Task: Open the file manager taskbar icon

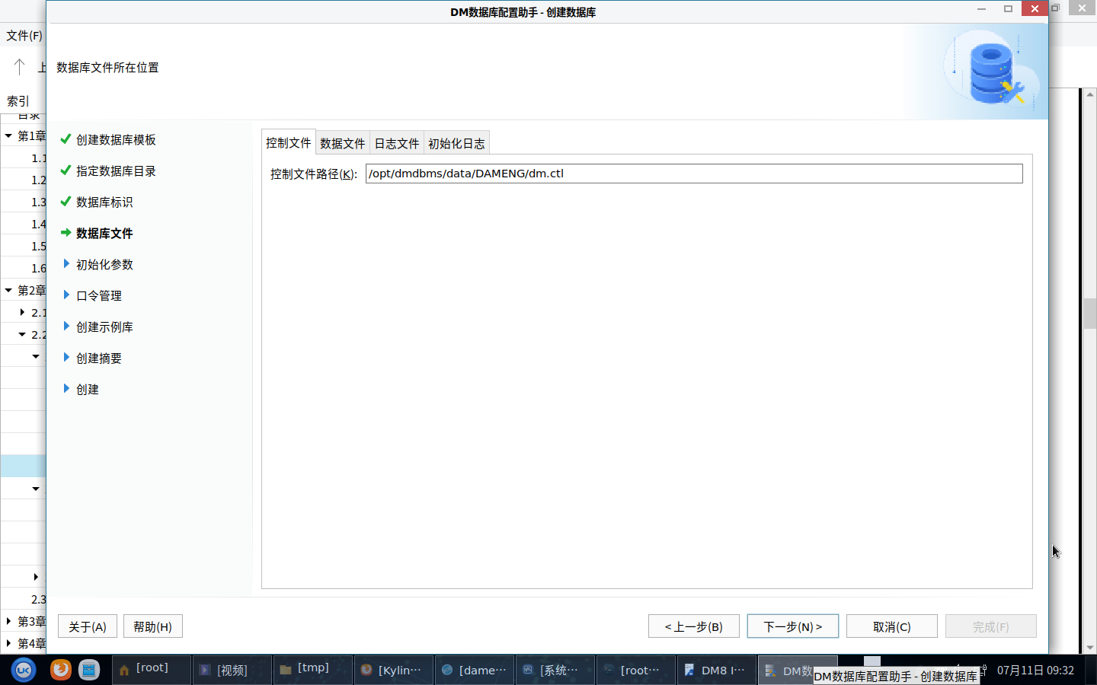Action: 89,670
